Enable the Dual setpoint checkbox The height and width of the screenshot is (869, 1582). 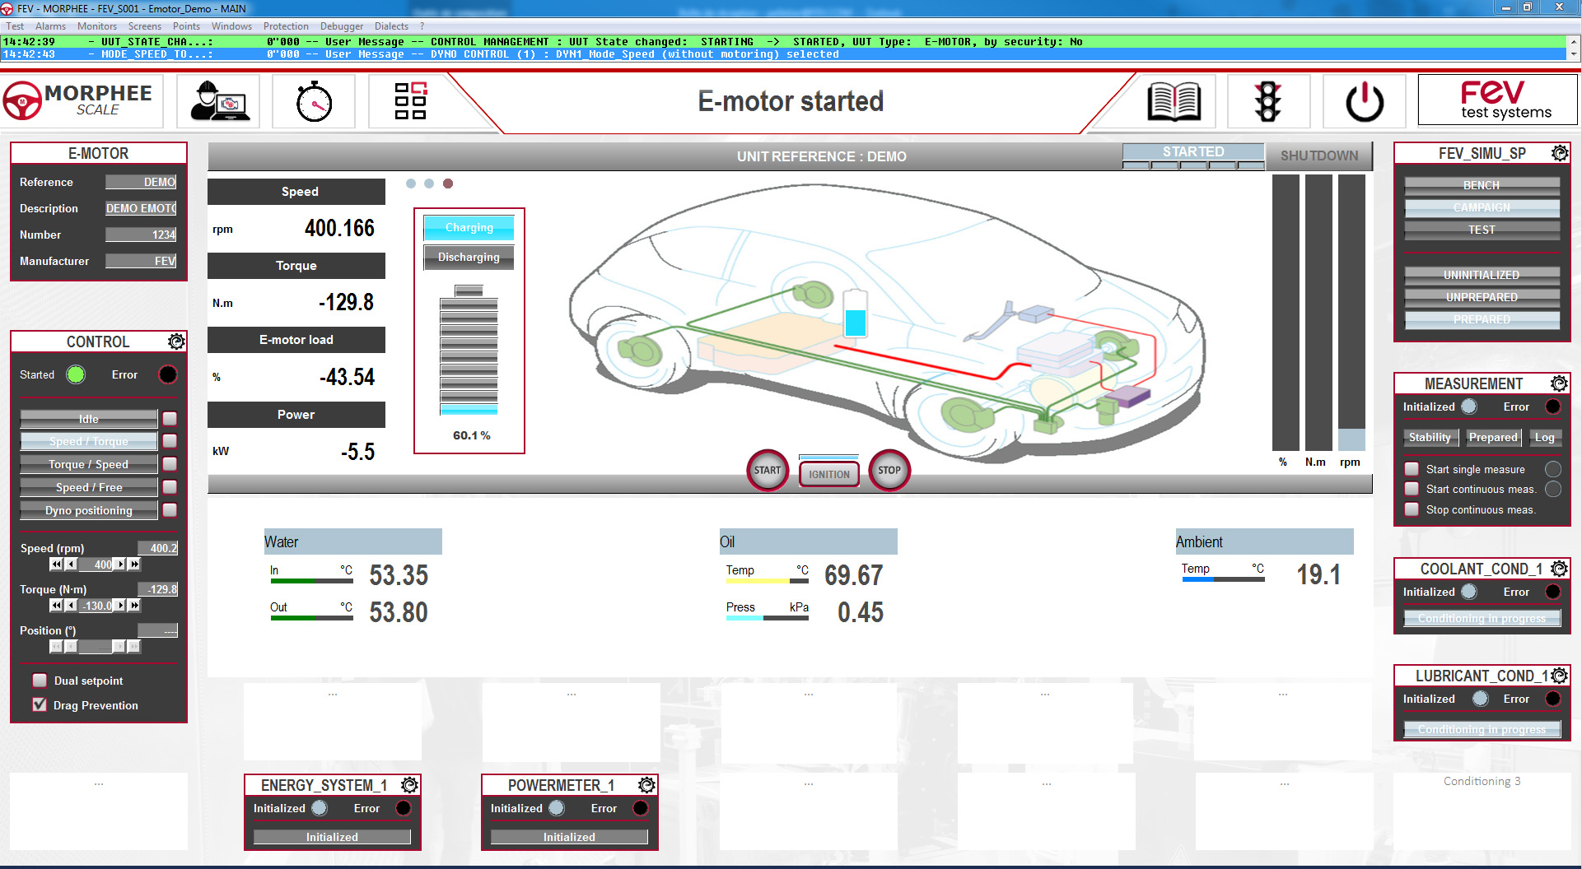click(x=40, y=681)
